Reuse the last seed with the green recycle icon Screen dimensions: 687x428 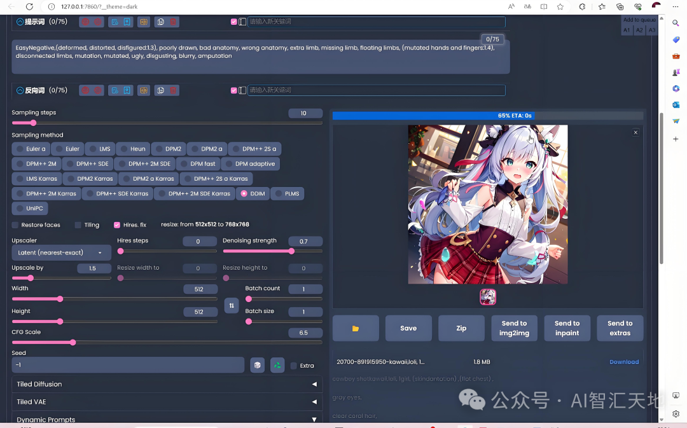277,365
